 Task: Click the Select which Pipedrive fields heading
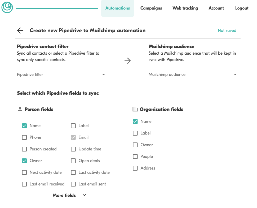58,93
